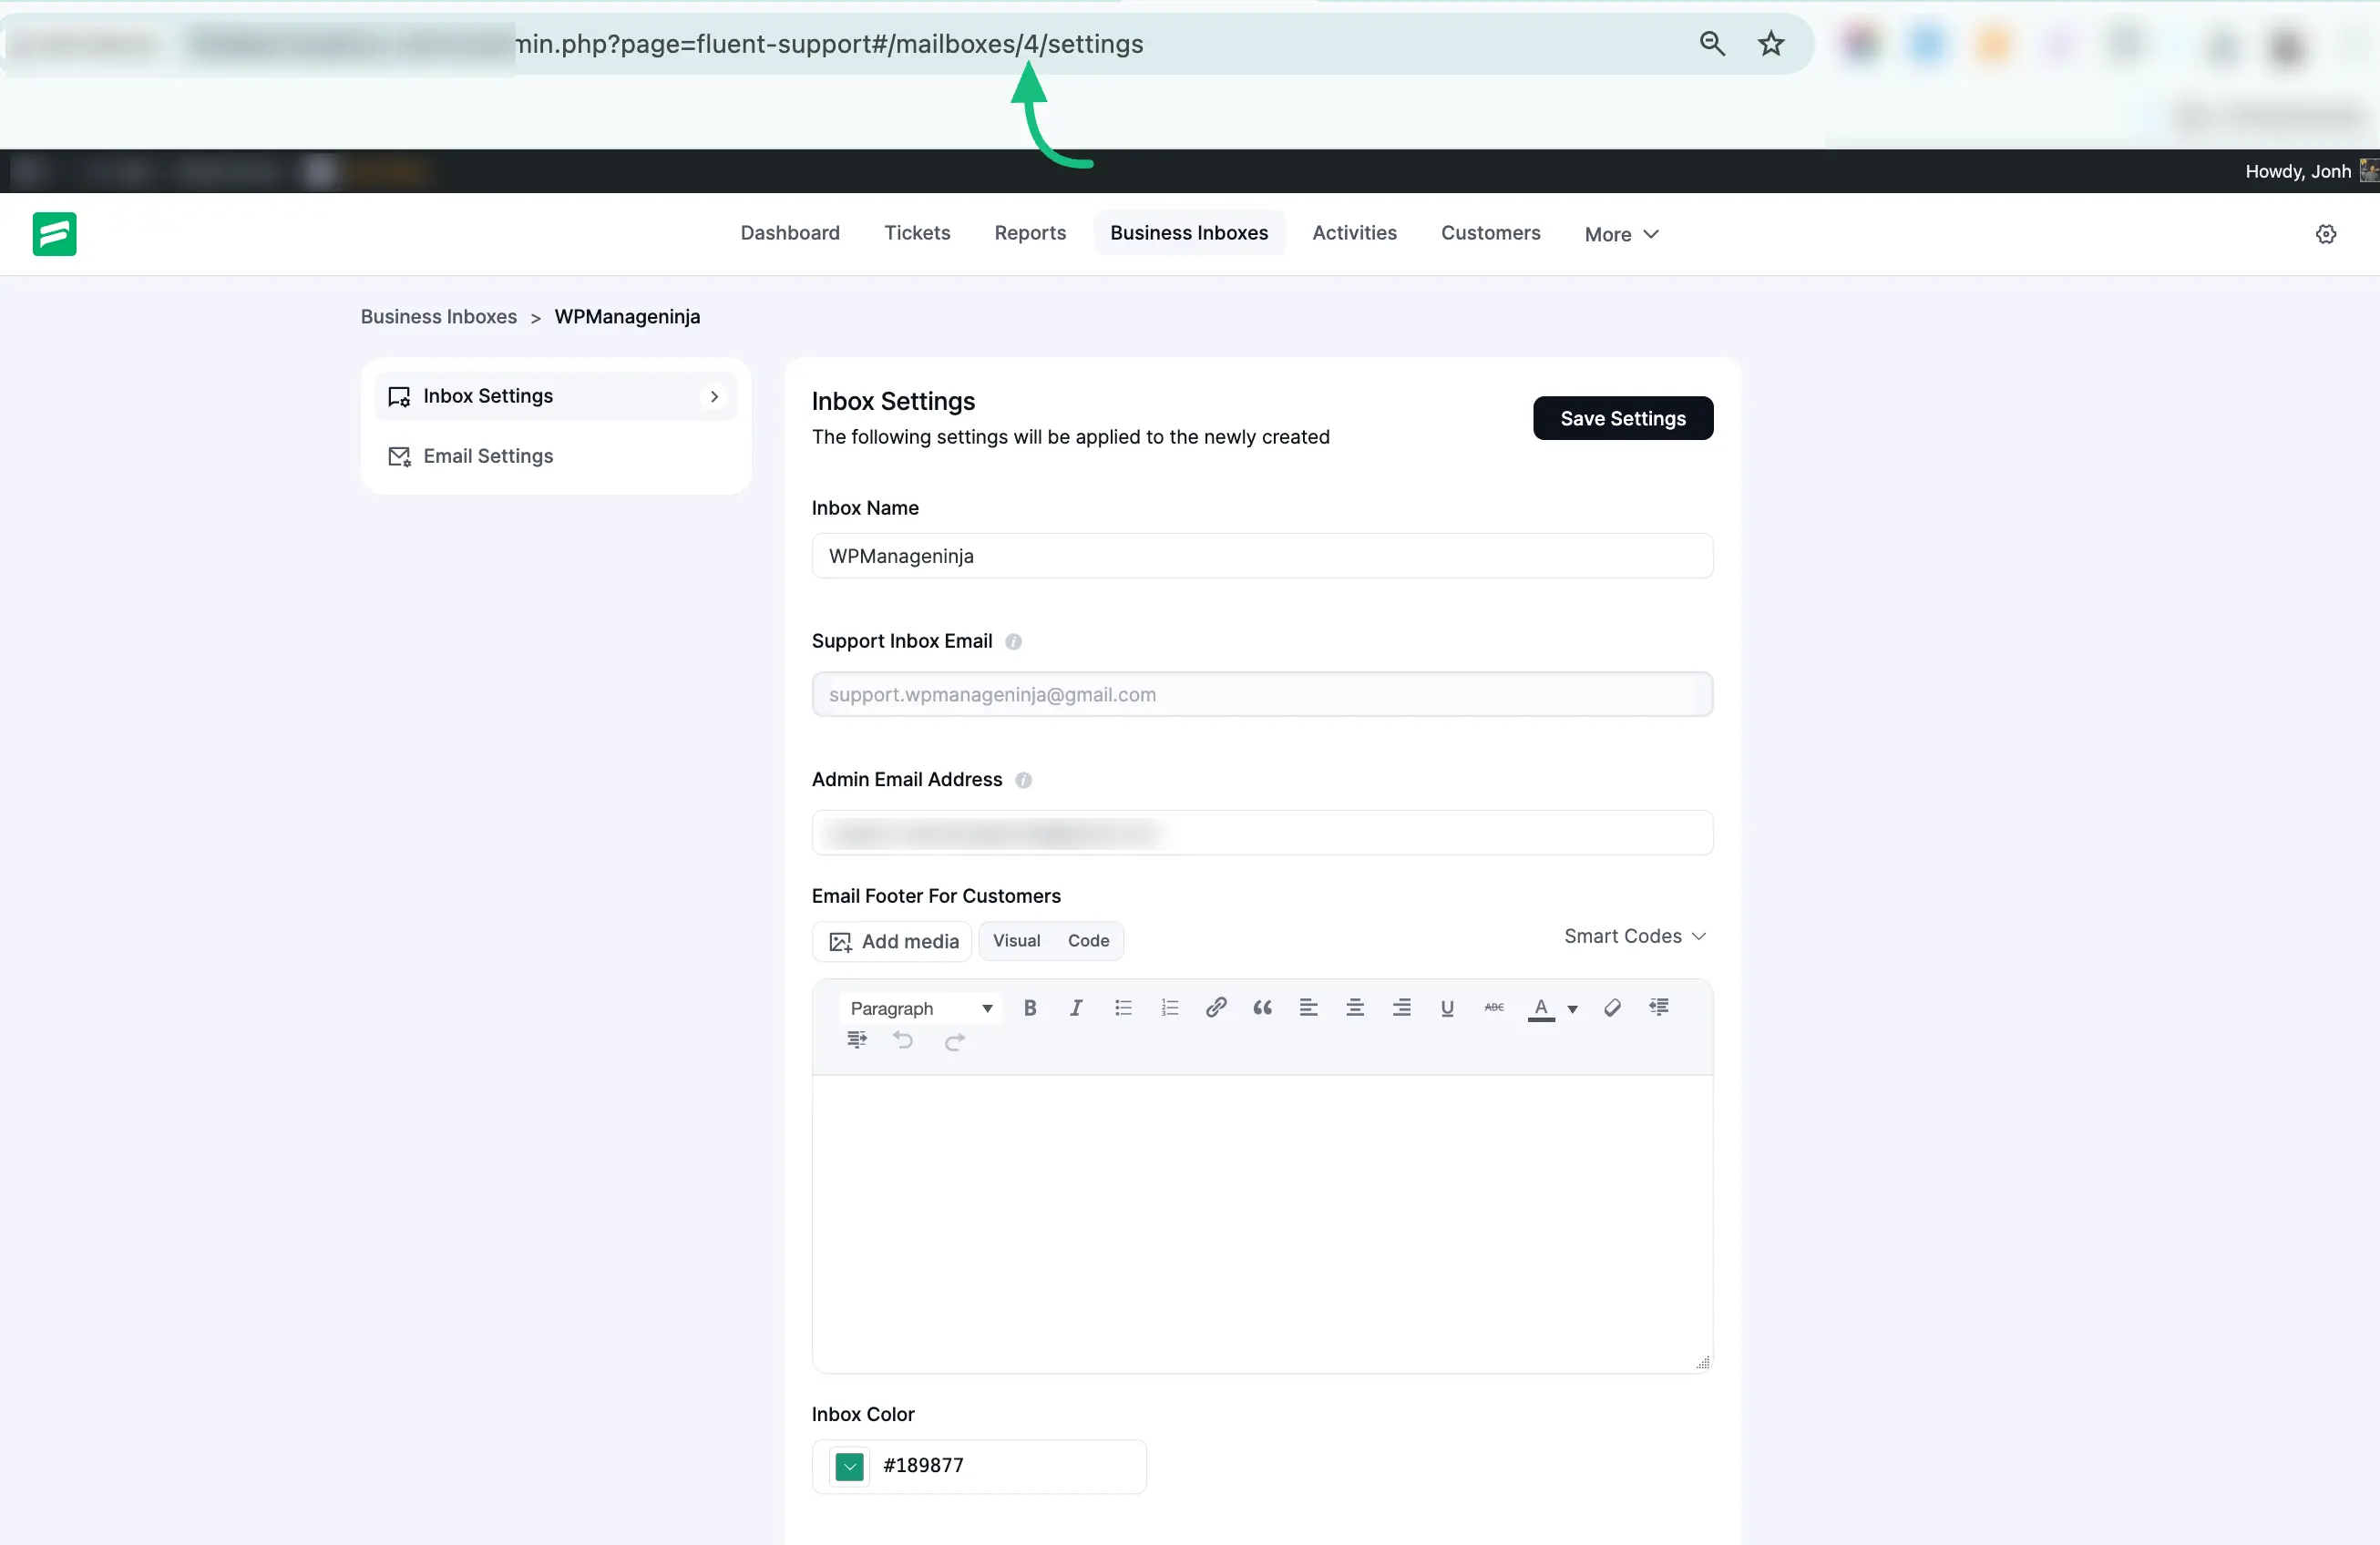Open the More navigation menu
The height and width of the screenshot is (1545, 2380).
(x=1621, y=234)
